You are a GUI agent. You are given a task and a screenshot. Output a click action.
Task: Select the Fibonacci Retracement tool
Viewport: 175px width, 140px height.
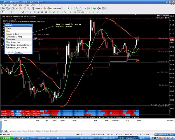[27, 12]
